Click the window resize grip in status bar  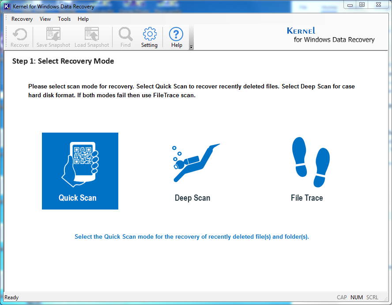click(386, 298)
